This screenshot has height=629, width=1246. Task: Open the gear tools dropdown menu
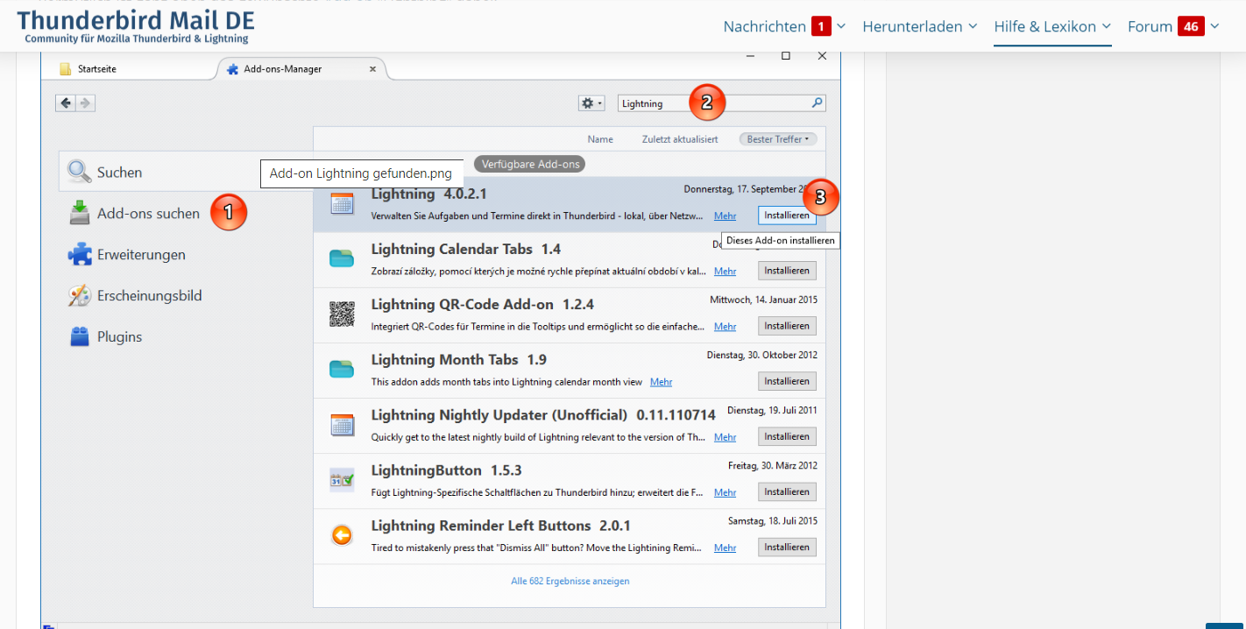591,103
